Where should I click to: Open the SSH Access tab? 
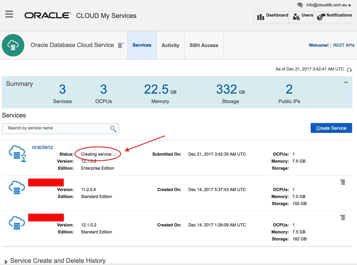pyautogui.click(x=204, y=45)
